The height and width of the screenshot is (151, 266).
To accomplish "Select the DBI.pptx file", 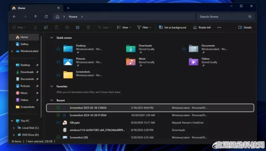I will pos(150,123).
